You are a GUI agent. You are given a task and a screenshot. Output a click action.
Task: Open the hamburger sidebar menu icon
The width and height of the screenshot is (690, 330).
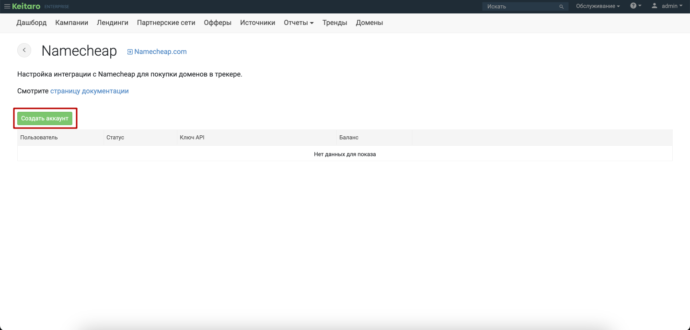click(7, 6)
